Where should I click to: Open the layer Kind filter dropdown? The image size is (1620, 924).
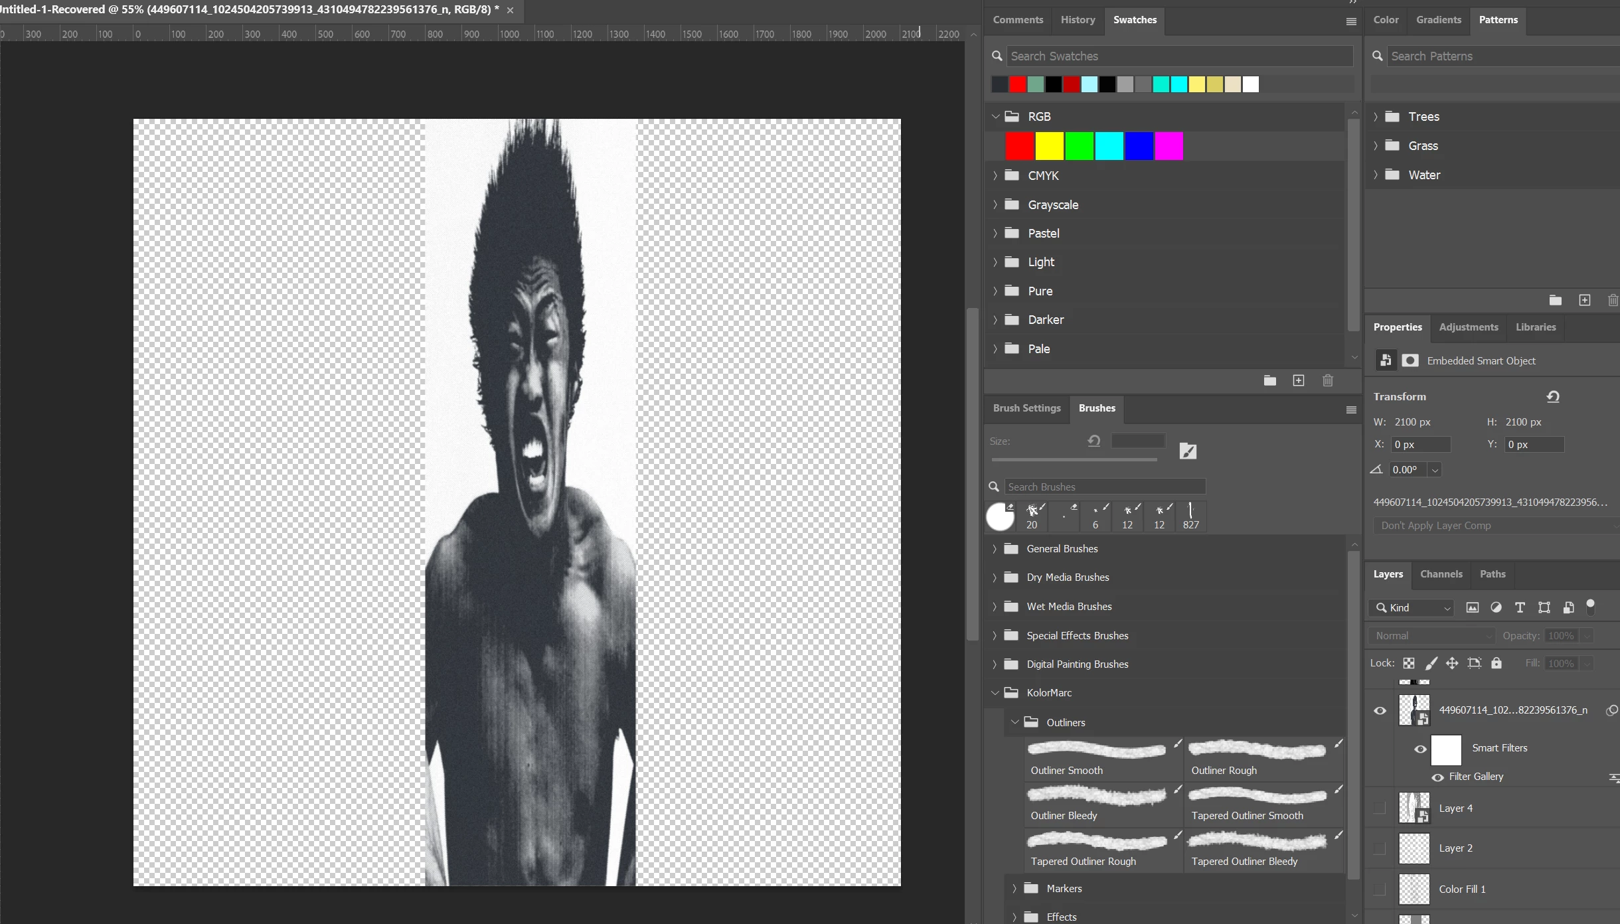pyautogui.click(x=1412, y=607)
